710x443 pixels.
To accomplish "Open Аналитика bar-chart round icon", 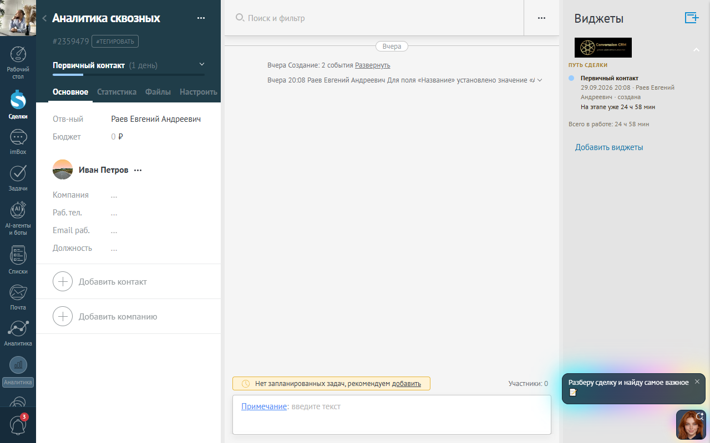I will coord(18,365).
